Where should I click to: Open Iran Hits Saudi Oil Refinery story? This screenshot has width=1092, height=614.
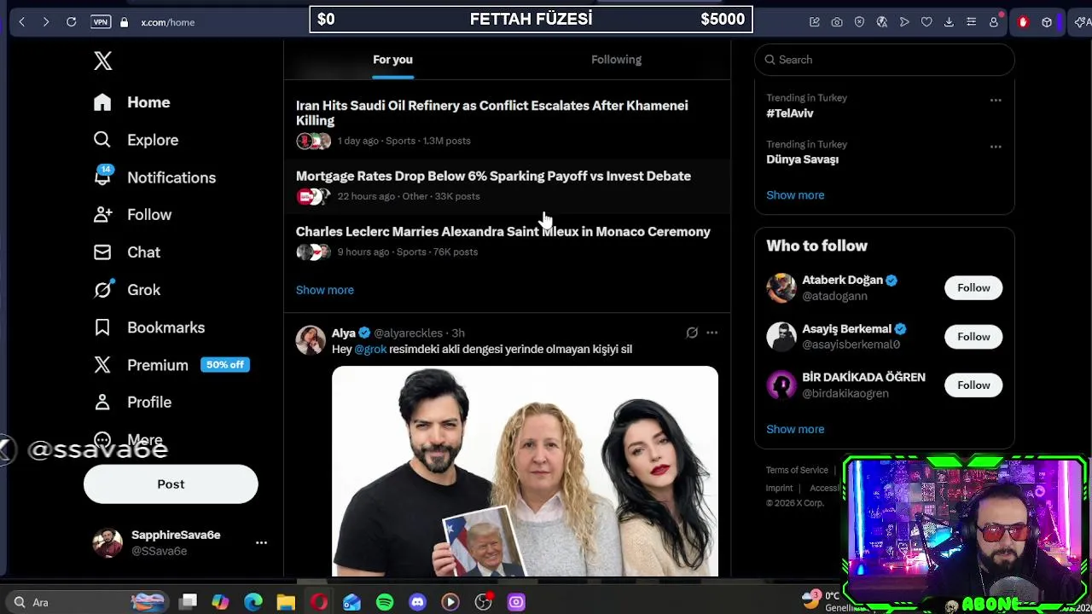coord(491,113)
